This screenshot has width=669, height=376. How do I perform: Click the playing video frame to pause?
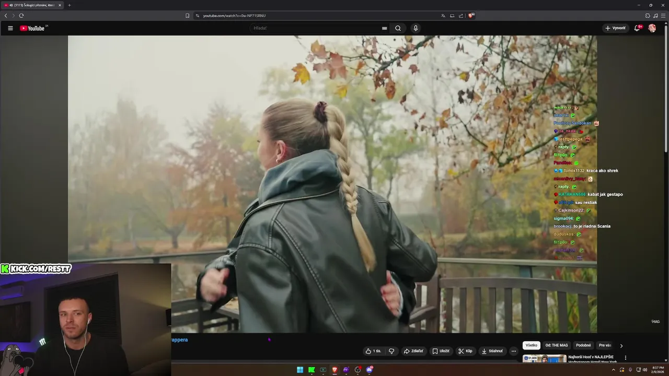click(332, 184)
